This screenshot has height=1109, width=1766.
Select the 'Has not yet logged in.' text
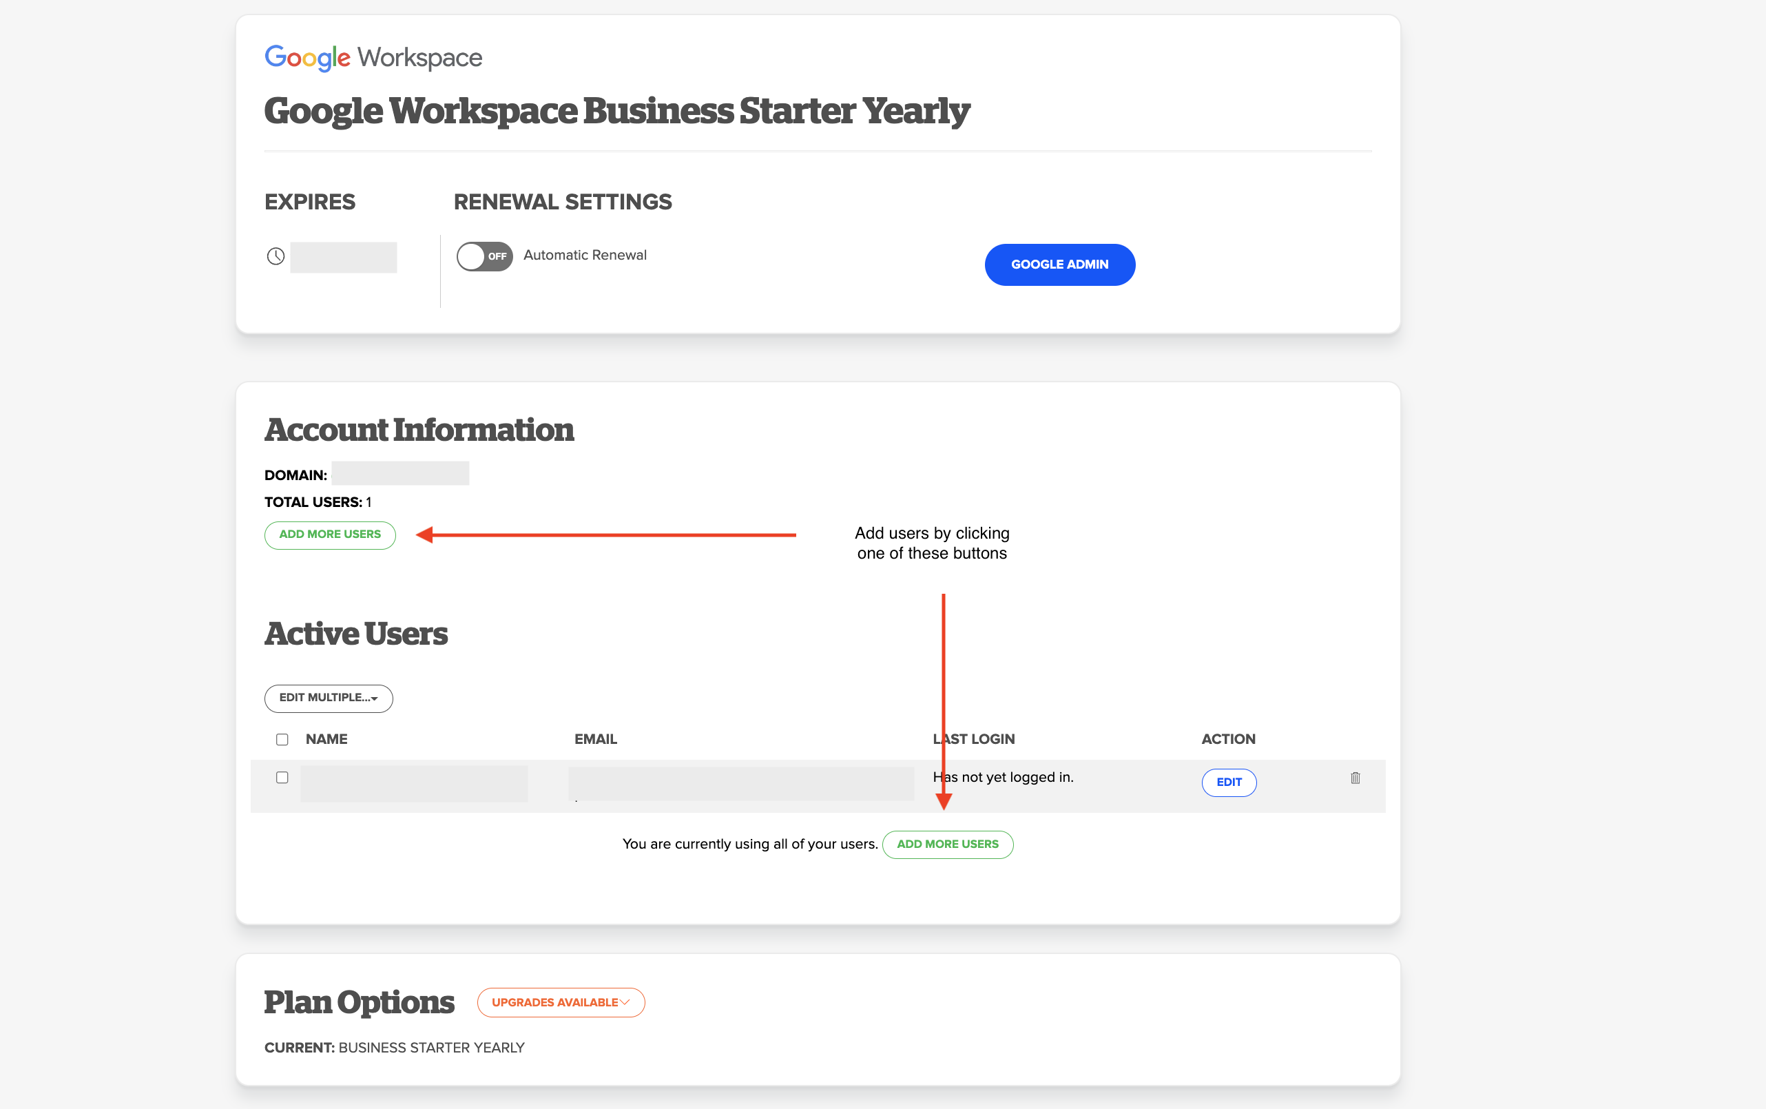tap(1004, 777)
